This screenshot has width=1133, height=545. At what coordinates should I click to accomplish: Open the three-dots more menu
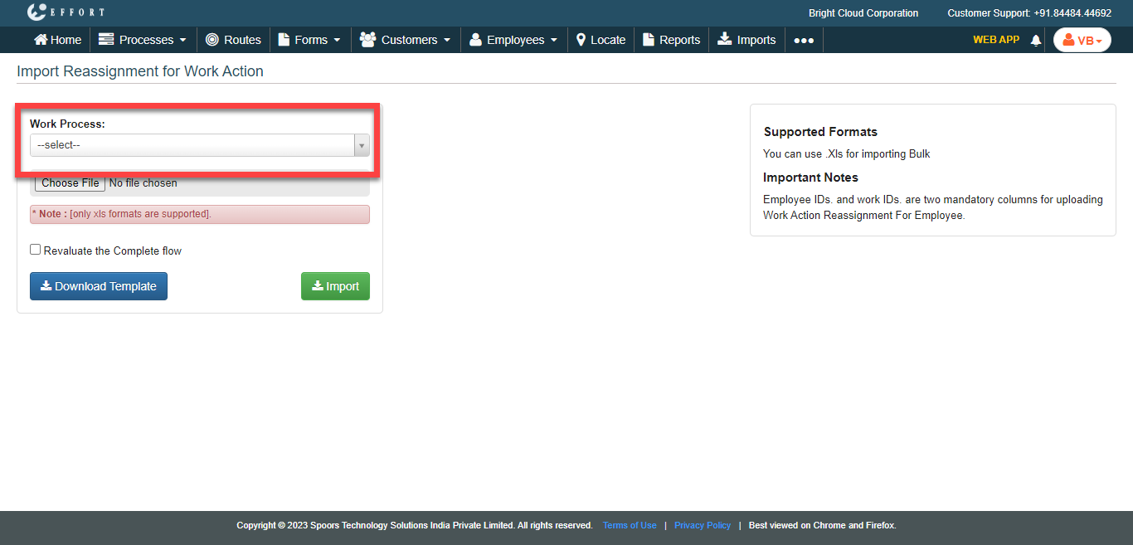[804, 40]
